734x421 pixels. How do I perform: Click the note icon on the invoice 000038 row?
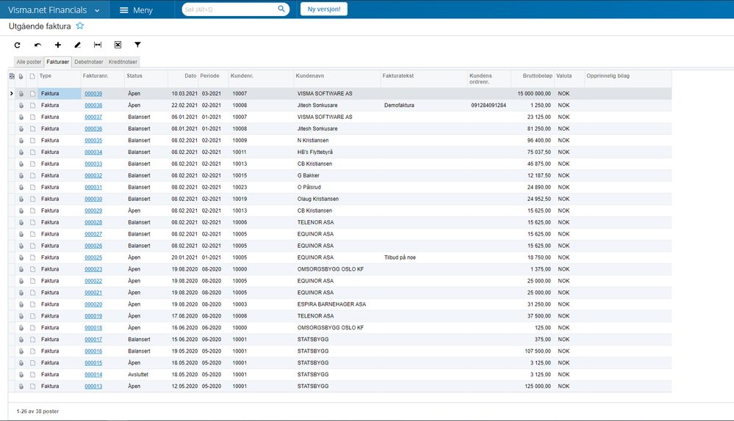click(x=32, y=105)
